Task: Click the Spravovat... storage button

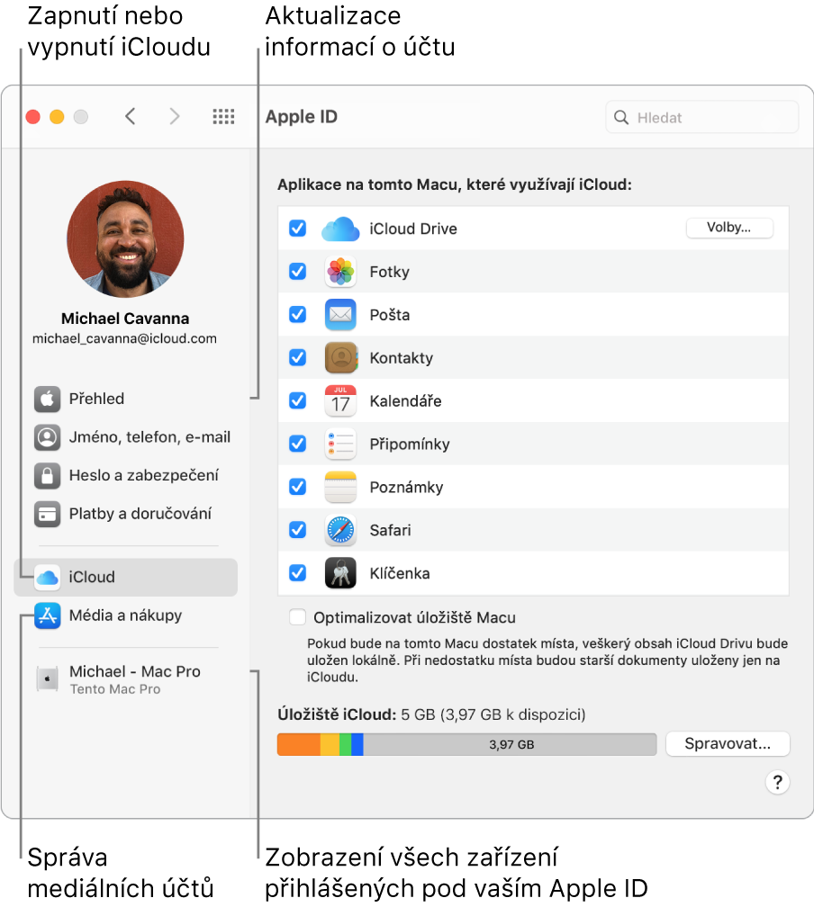Action: tap(728, 744)
